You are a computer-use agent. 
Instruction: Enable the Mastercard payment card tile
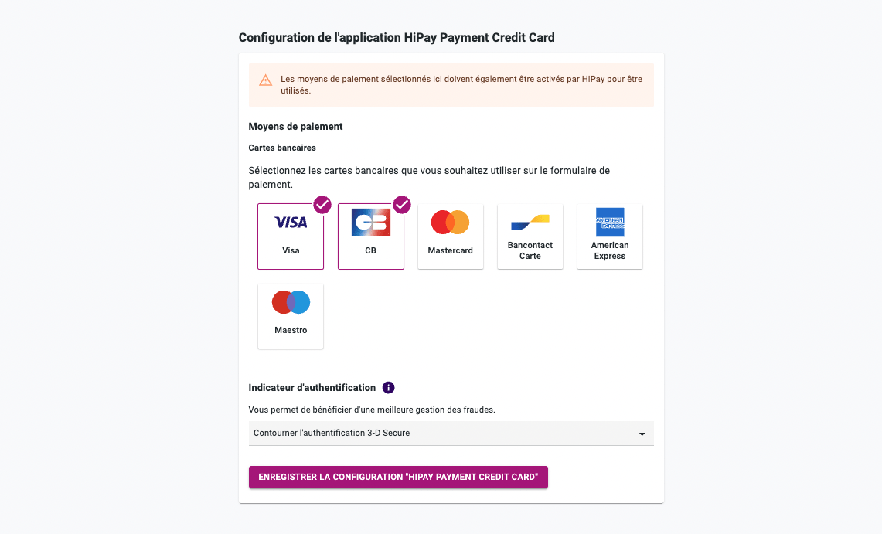click(450, 236)
